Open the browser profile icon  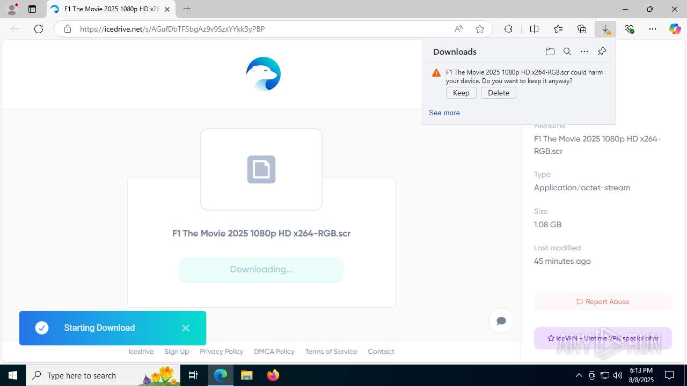click(x=12, y=9)
